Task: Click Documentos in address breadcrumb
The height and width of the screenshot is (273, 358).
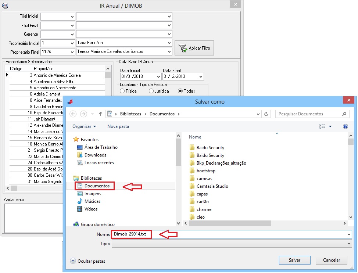Action: tap(162, 114)
